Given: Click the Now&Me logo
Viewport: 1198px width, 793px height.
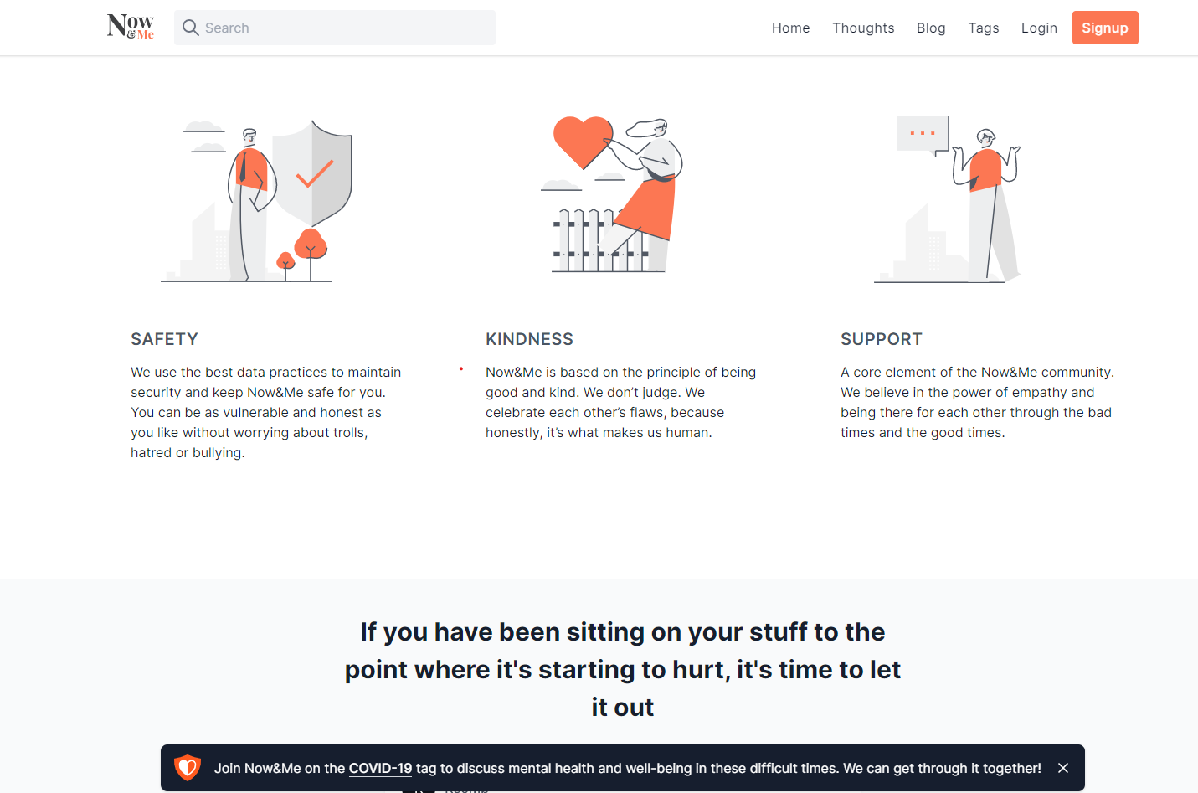Looking at the screenshot, I should point(131,27).
